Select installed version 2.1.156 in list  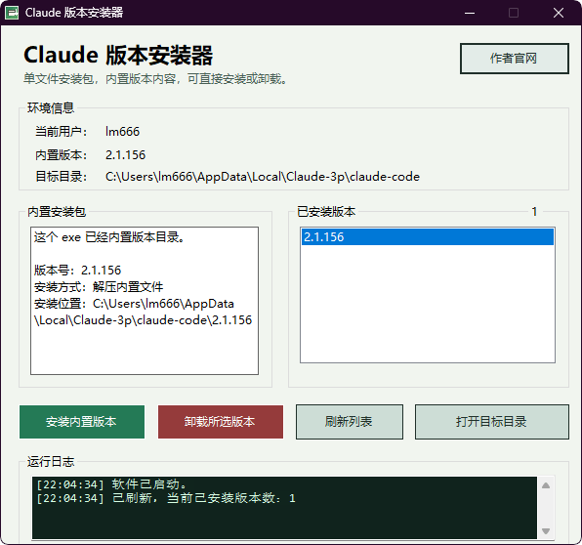tap(428, 237)
